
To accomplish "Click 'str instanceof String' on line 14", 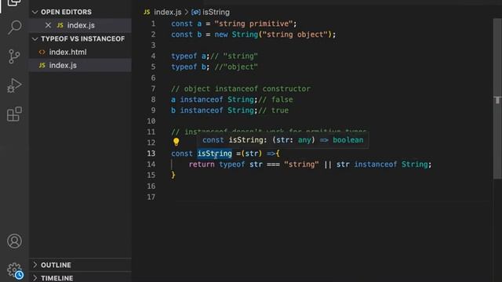I will pyautogui.click(x=382, y=164).
